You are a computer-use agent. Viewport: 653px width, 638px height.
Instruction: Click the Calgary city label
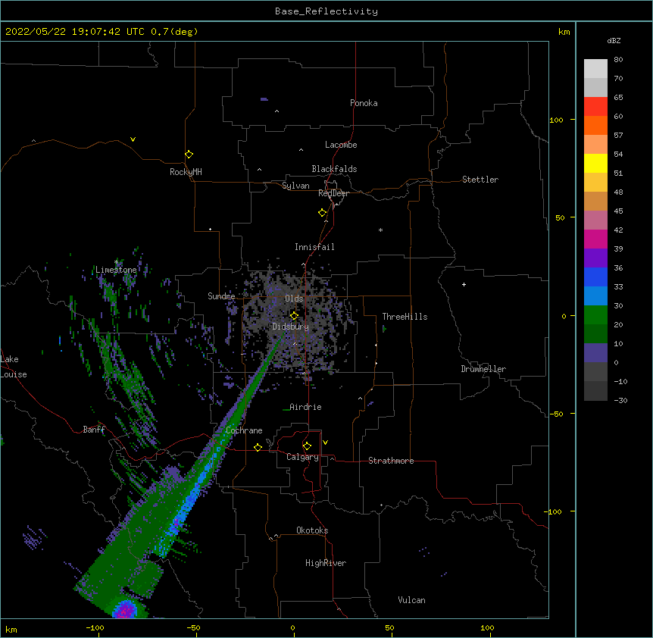coord(303,457)
